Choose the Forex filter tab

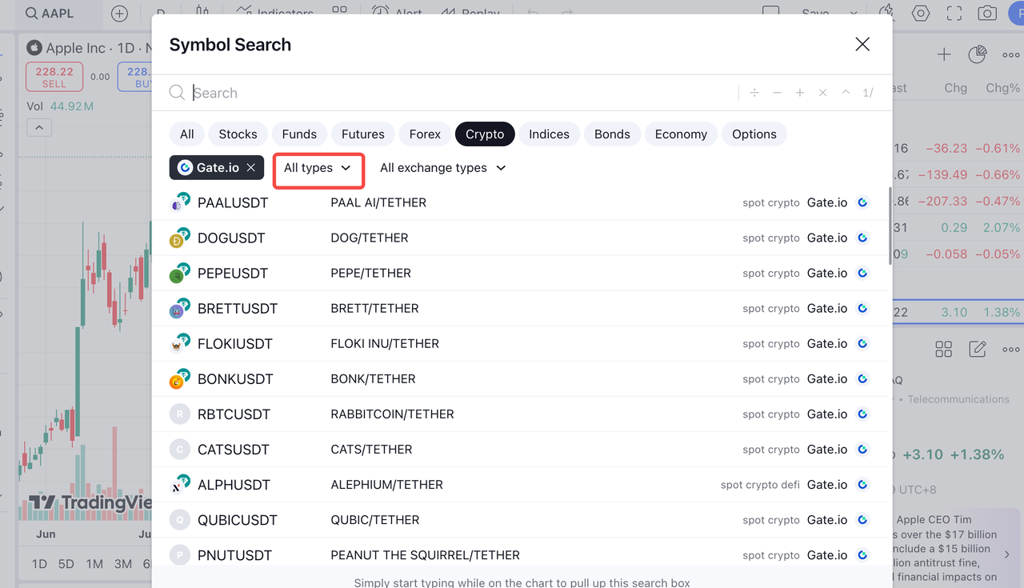425,134
